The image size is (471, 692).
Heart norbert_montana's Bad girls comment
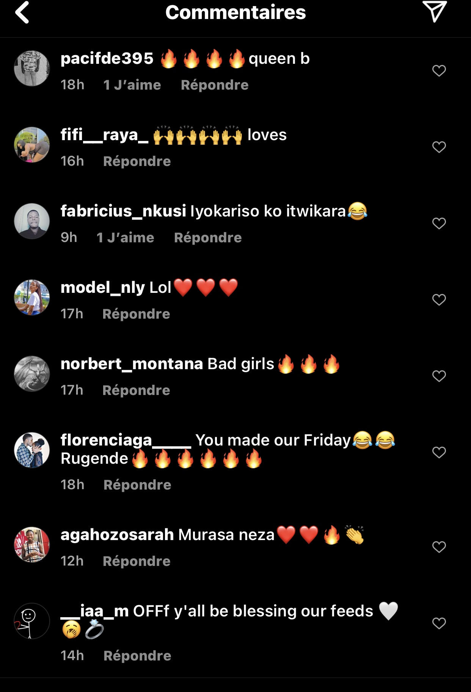click(439, 376)
